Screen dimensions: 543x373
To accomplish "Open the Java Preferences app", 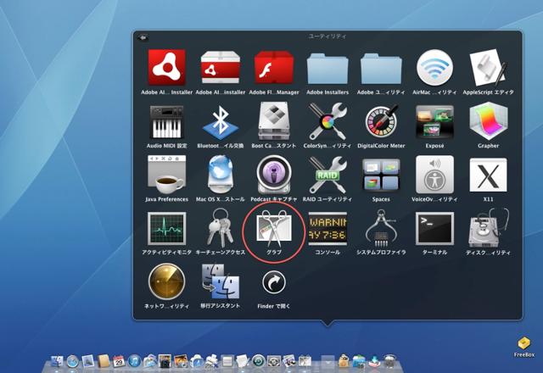I will 166,175.
